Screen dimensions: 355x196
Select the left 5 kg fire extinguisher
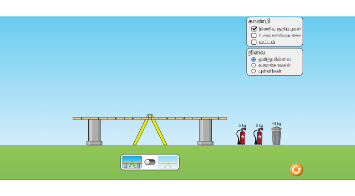click(242, 137)
